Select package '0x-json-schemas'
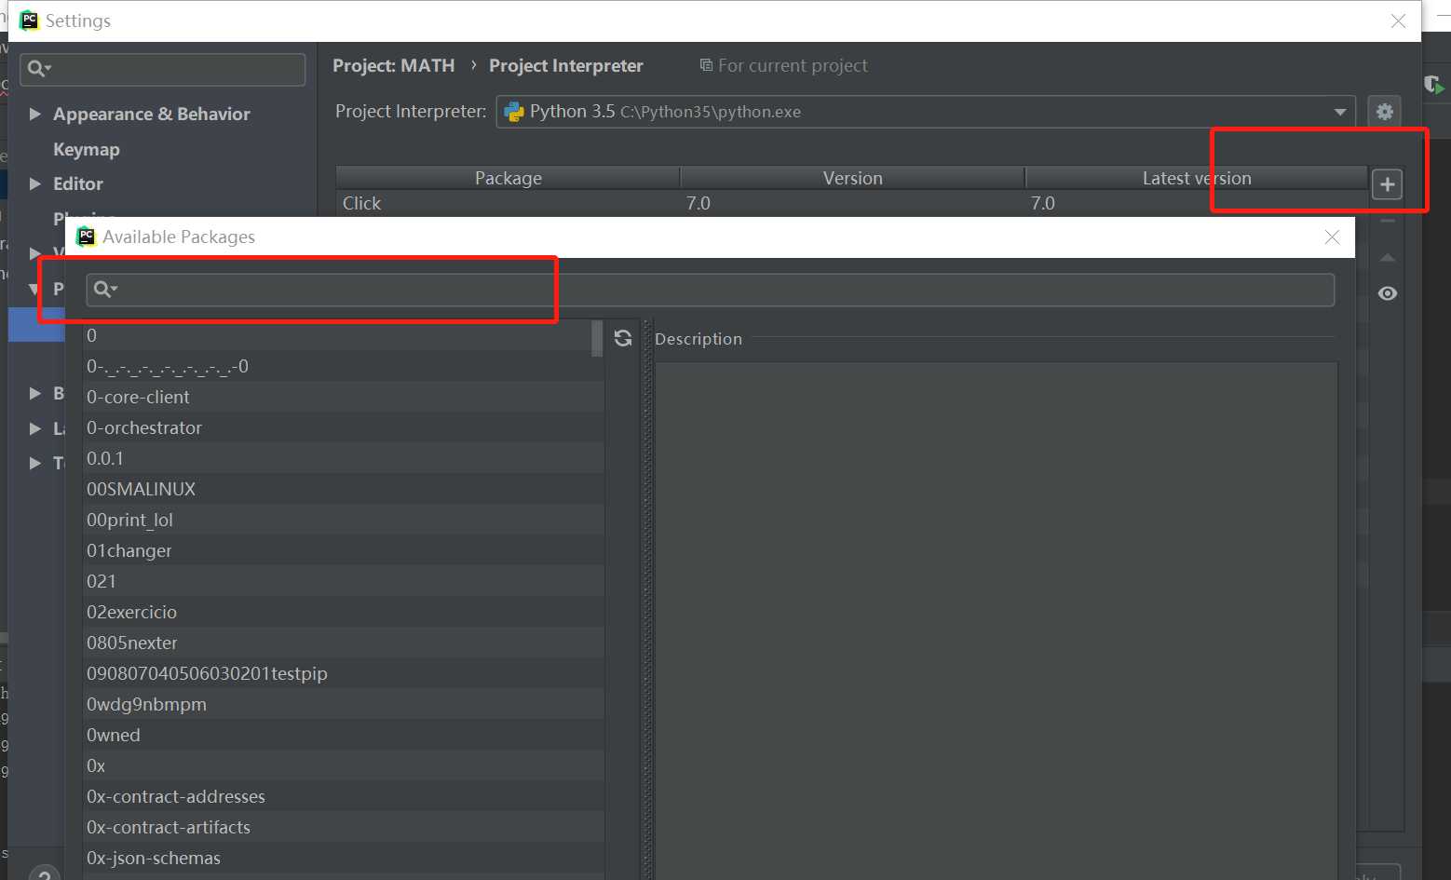The height and width of the screenshot is (880, 1451). click(x=344, y=858)
